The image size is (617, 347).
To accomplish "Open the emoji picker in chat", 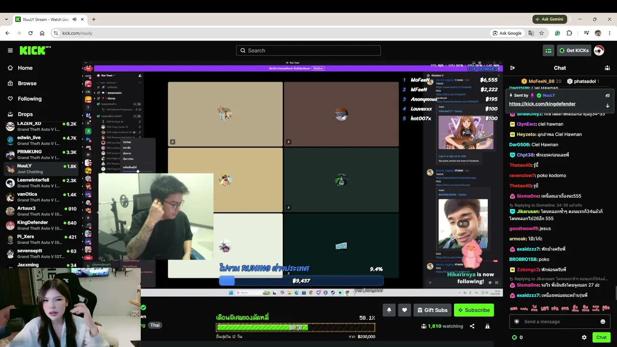I will 603,321.
